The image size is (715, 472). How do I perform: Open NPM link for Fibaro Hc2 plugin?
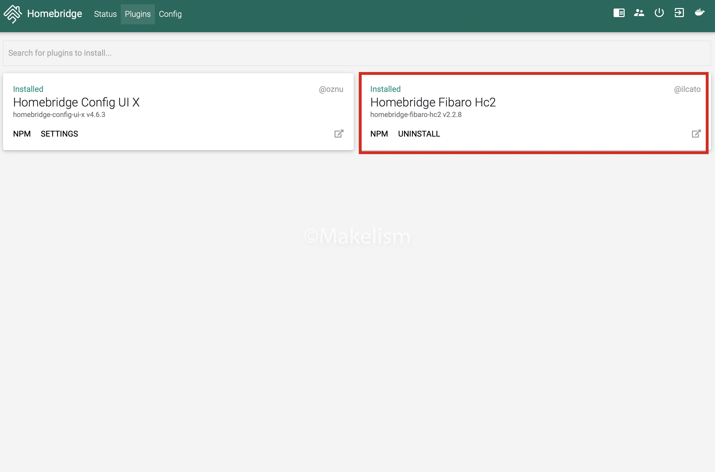click(379, 134)
